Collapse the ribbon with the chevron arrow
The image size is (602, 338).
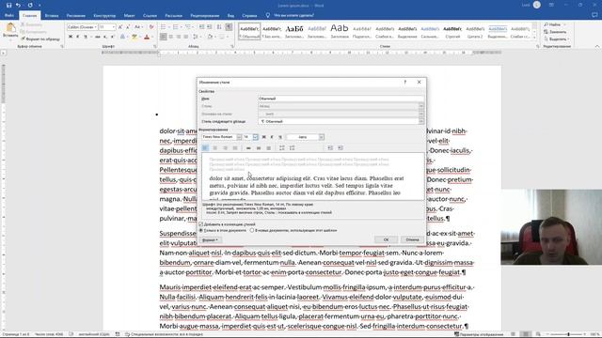tap(597, 46)
